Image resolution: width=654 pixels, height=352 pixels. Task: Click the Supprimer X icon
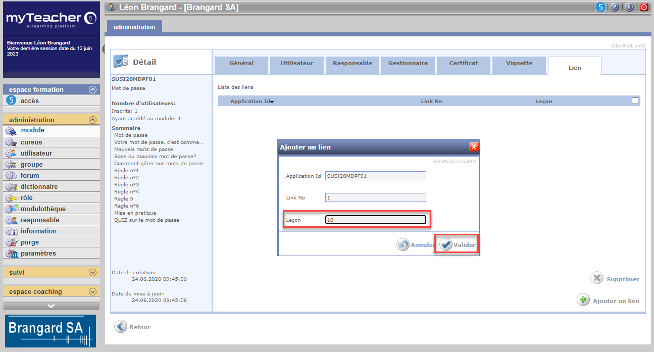597,279
